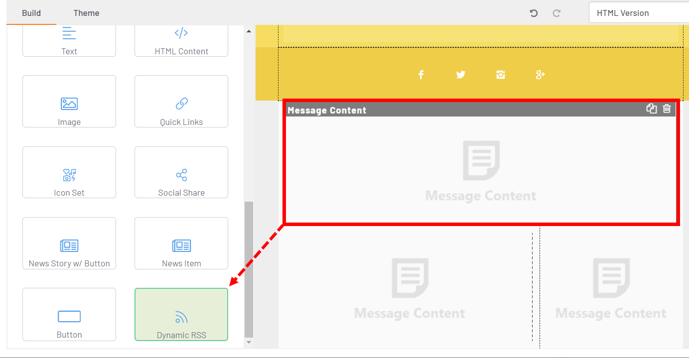Choose News Story w/ Button block

pyautogui.click(x=69, y=243)
